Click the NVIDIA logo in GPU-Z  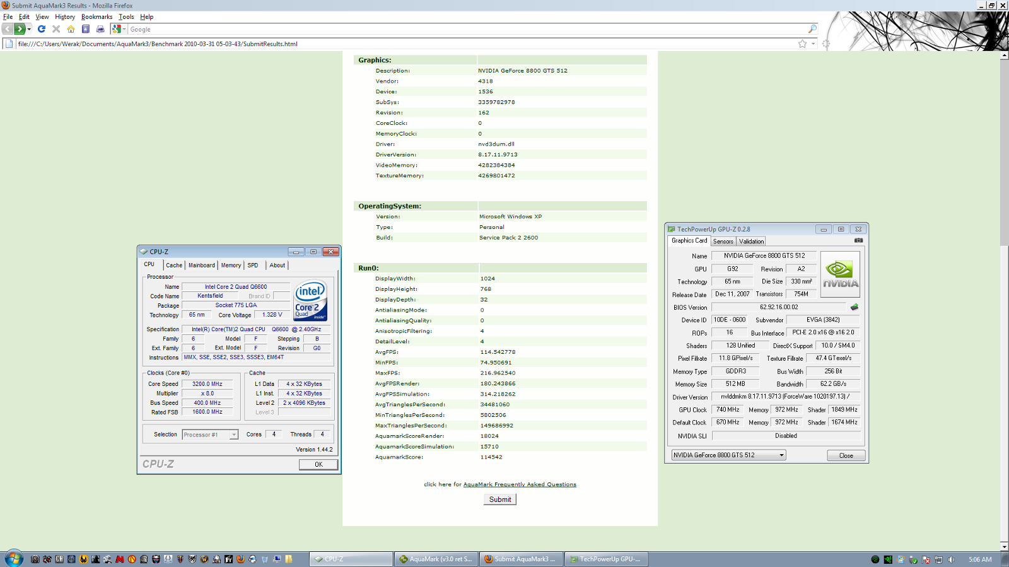tap(840, 274)
